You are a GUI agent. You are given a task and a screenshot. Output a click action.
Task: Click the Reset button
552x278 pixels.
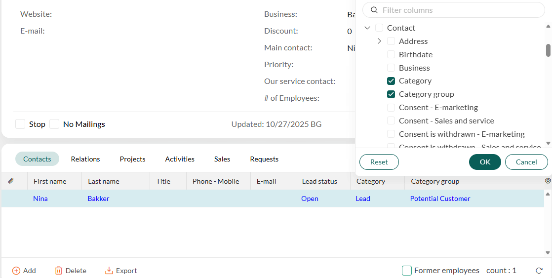(x=379, y=162)
